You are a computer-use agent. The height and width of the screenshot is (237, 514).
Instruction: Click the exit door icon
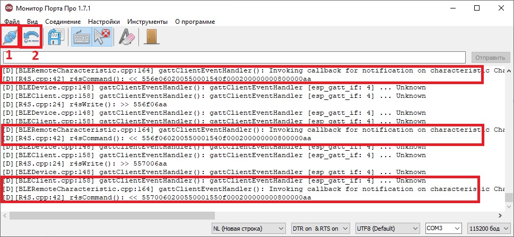point(152,37)
